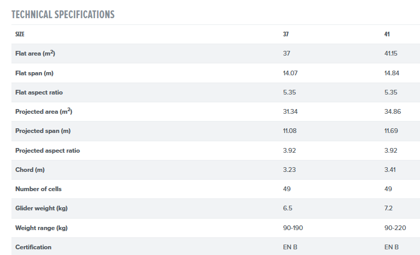This screenshot has width=420, height=255.
Task: Select the 31.34 projected area value
Action: pos(290,112)
